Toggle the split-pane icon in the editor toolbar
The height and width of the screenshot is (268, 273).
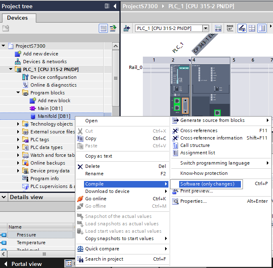pos(262,28)
